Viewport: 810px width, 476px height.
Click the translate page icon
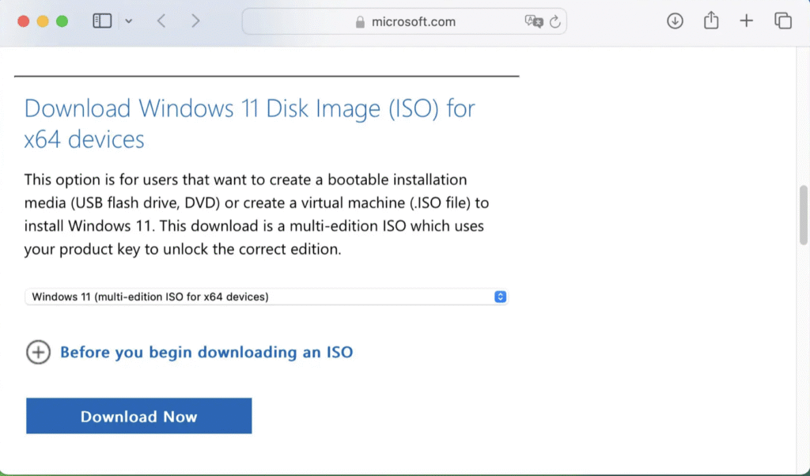tap(534, 21)
